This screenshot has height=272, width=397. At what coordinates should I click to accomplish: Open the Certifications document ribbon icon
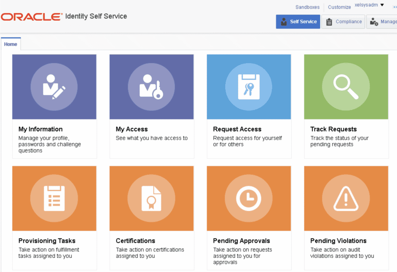(151, 198)
